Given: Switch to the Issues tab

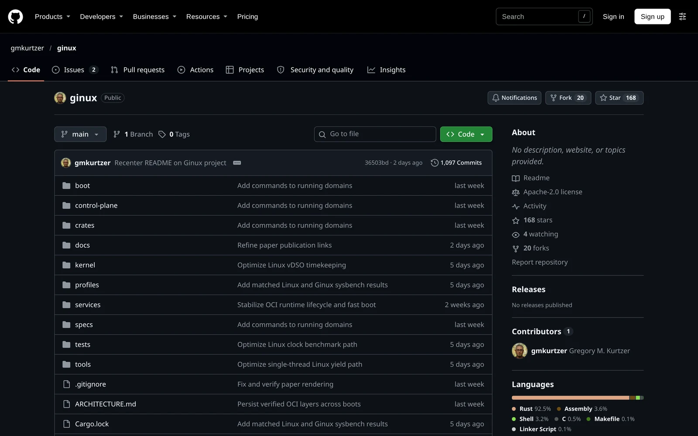Looking at the screenshot, I should tap(75, 70).
